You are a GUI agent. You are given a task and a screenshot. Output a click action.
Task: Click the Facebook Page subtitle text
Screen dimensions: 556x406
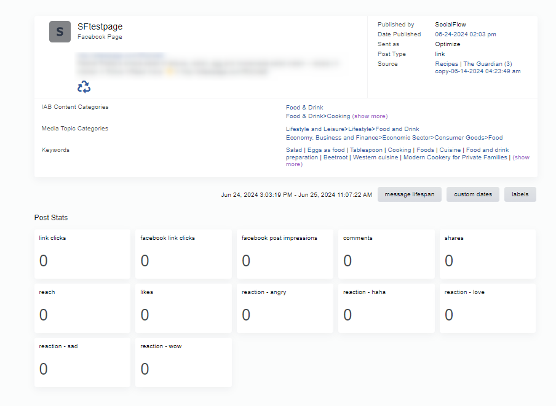click(100, 37)
